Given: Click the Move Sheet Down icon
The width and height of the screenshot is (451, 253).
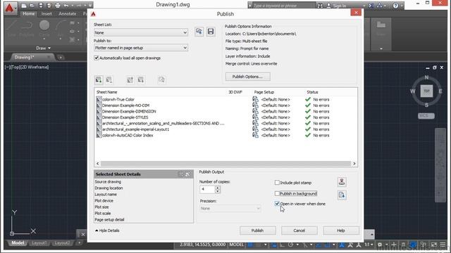Looking at the screenshot, I should pos(141,79).
